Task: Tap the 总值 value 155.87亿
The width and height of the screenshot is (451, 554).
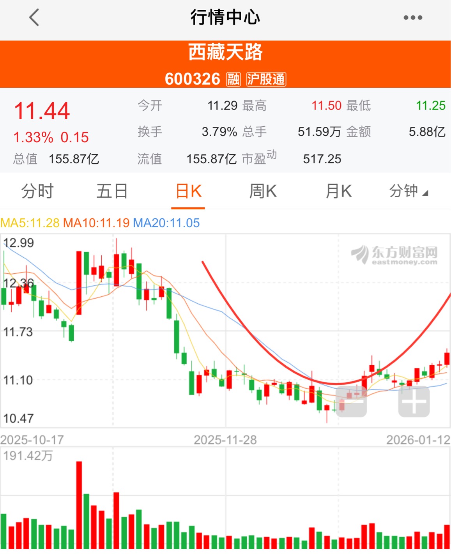Action: [x=74, y=159]
